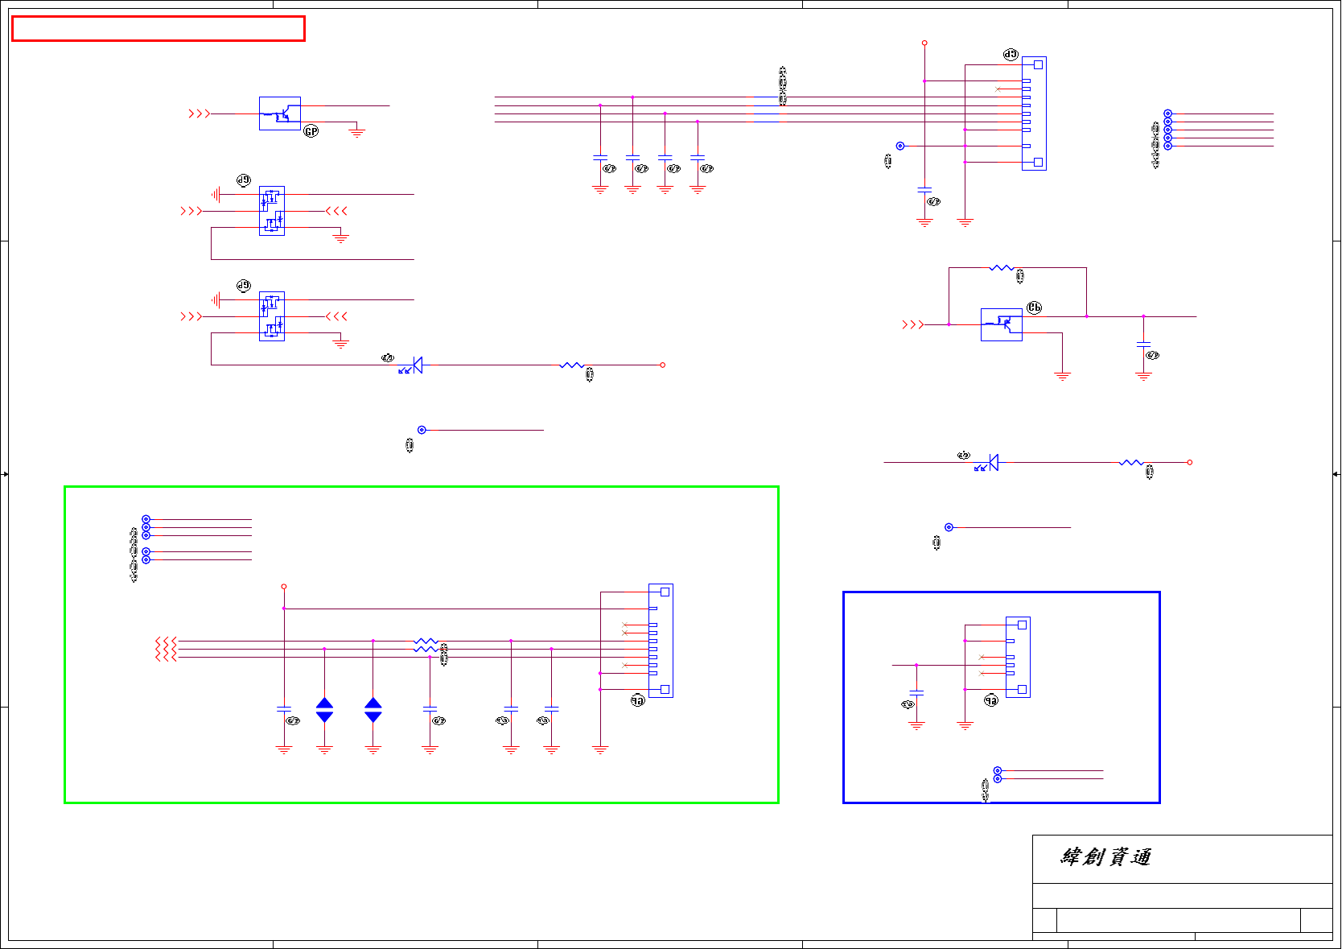Screen dimensions: 1342x949
Task: Select the top test point inside the green box
Action: pos(146,519)
